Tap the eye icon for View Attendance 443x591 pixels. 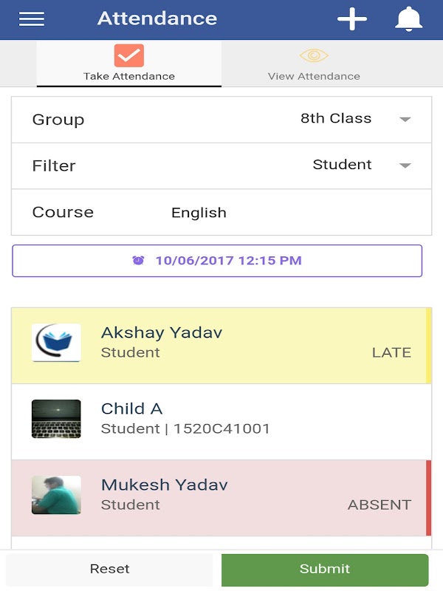tap(314, 56)
